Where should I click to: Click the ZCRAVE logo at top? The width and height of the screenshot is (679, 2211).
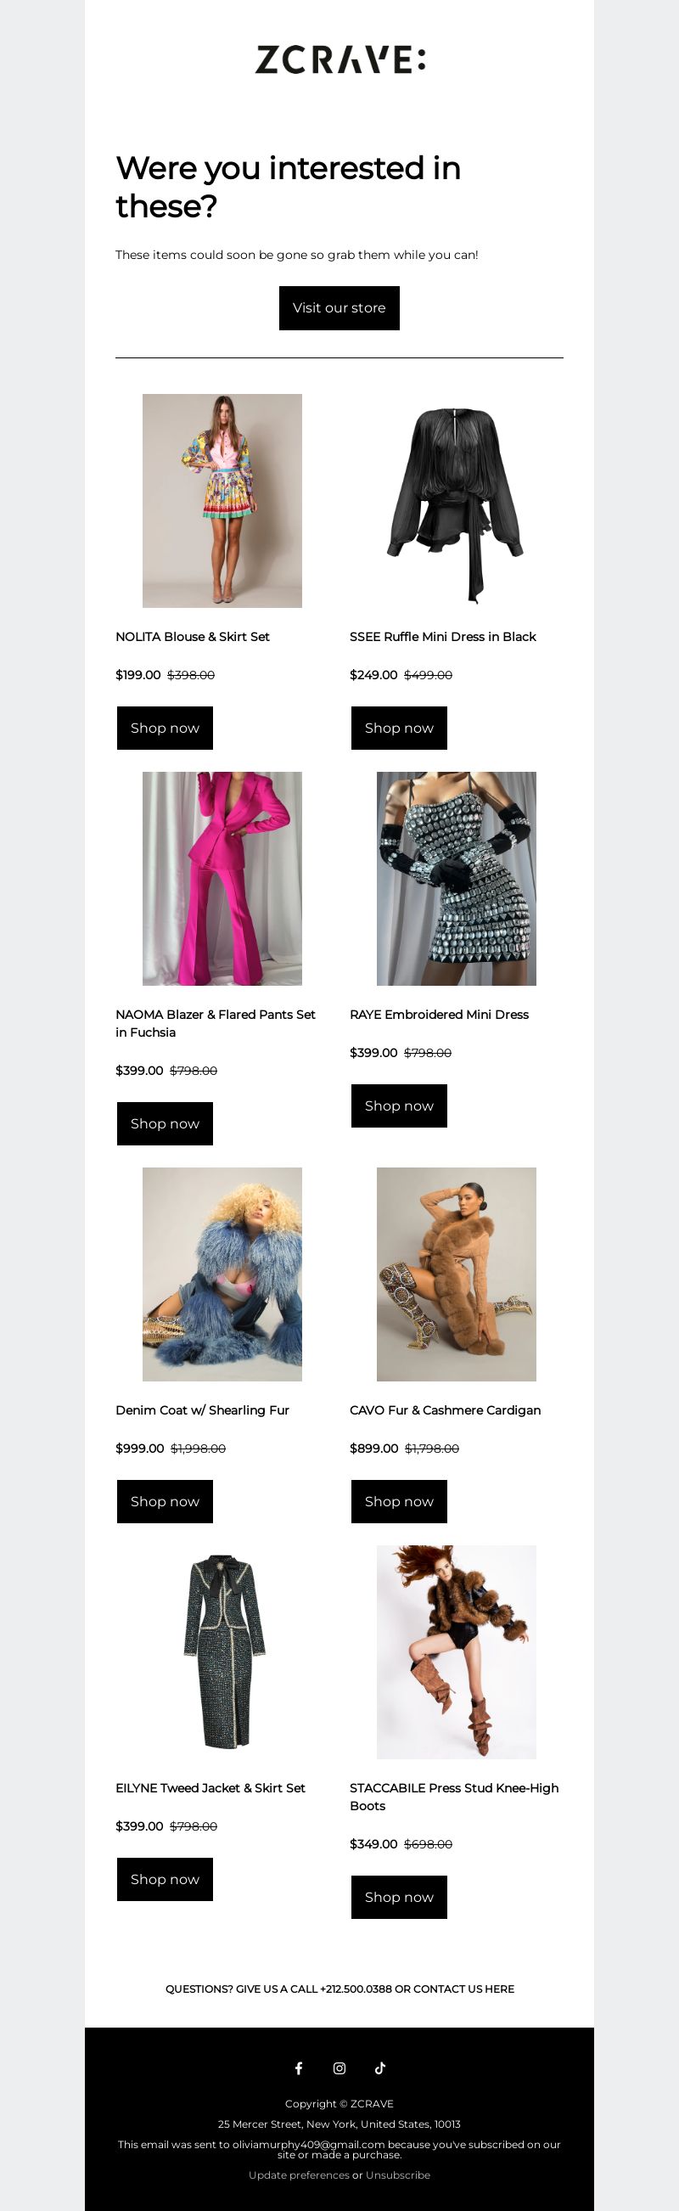[x=340, y=60]
